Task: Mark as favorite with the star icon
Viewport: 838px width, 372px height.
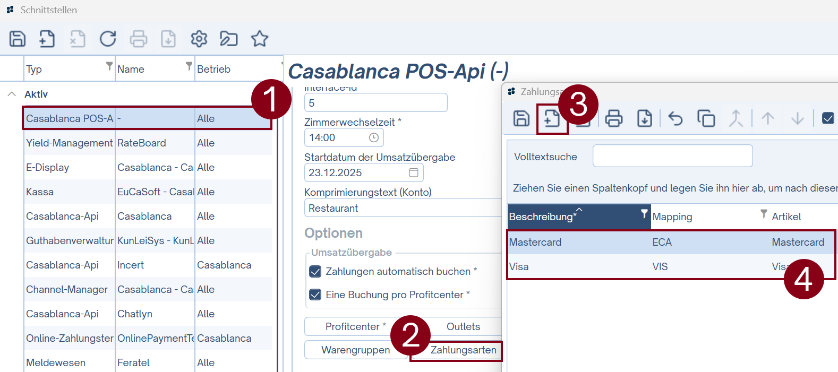Action: point(260,39)
